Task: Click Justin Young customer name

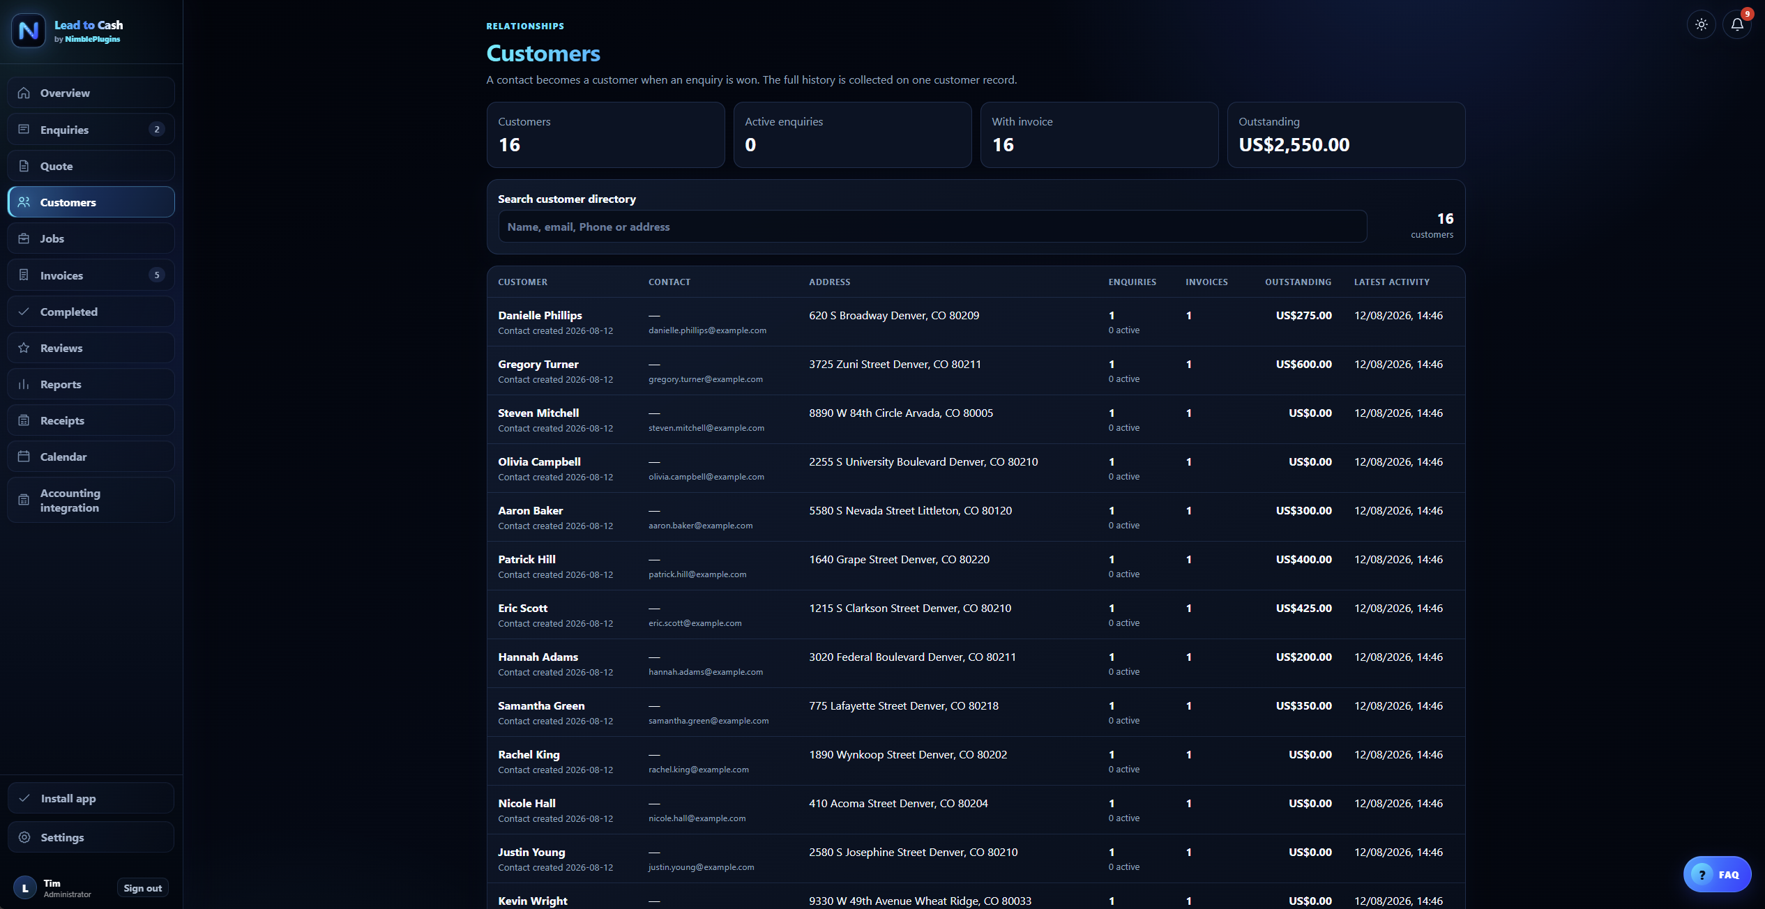Action: pyautogui.click(x=531, y=852)
